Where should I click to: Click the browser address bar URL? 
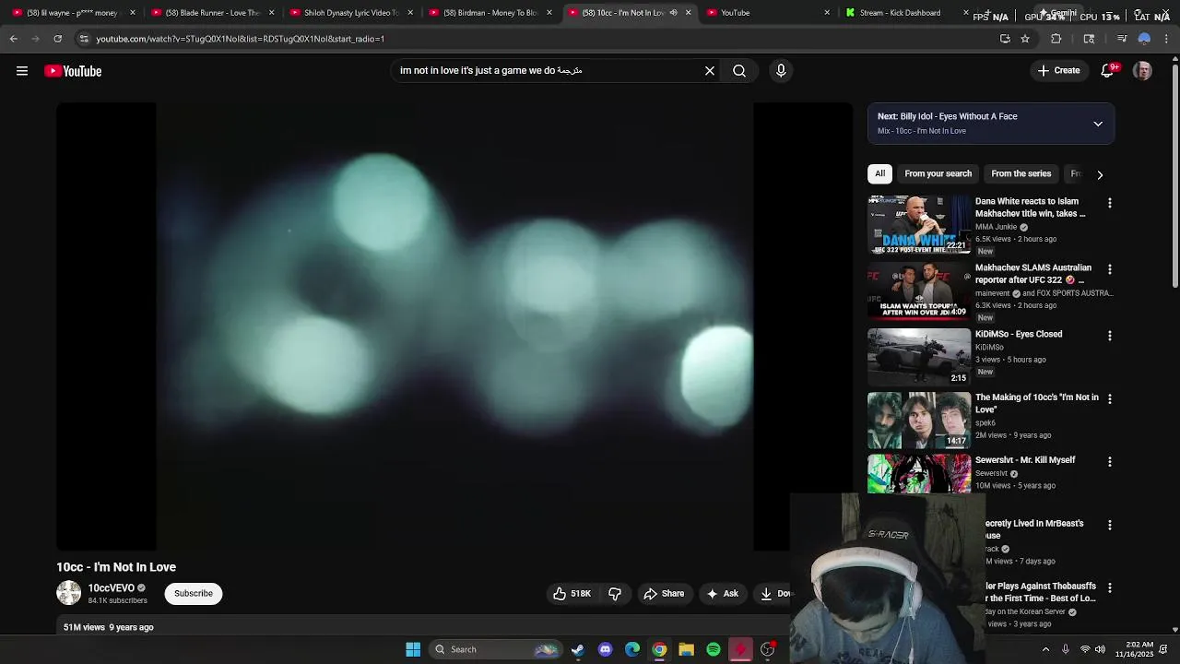pyautogui.click(x=240, y=39)
